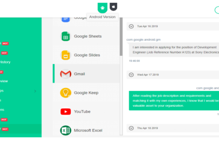Switch to the Apple iOS version tab
Image resolution: width=219 pixels, height=146 pixels.
(113, 7)
